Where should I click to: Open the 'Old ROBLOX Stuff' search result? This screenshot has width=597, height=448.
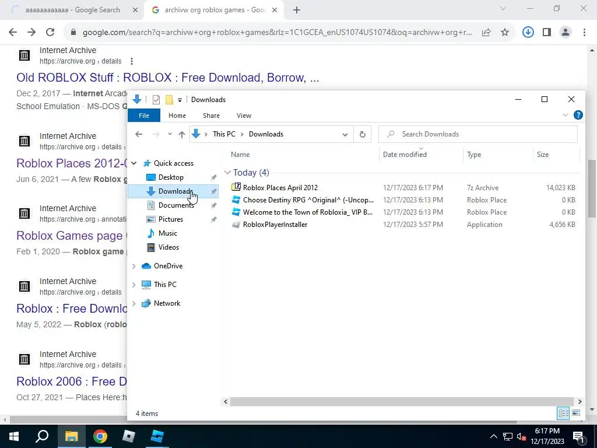167,78
